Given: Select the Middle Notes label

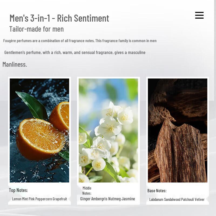Looking at the screenshot, I should 87,191.
